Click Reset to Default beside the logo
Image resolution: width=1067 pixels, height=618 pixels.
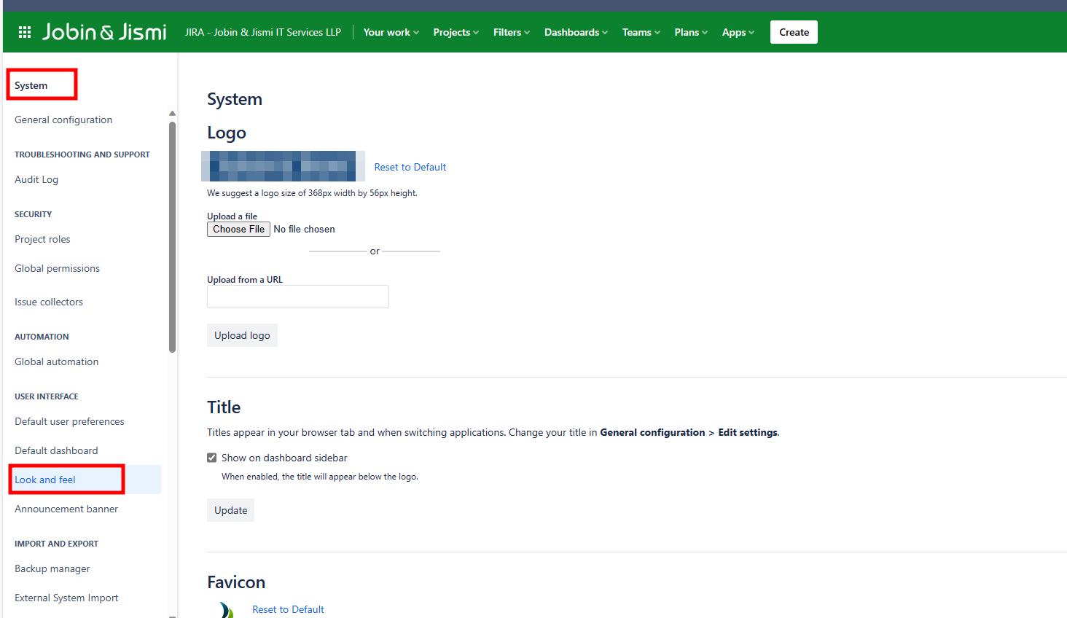click(x=410, y=167)
